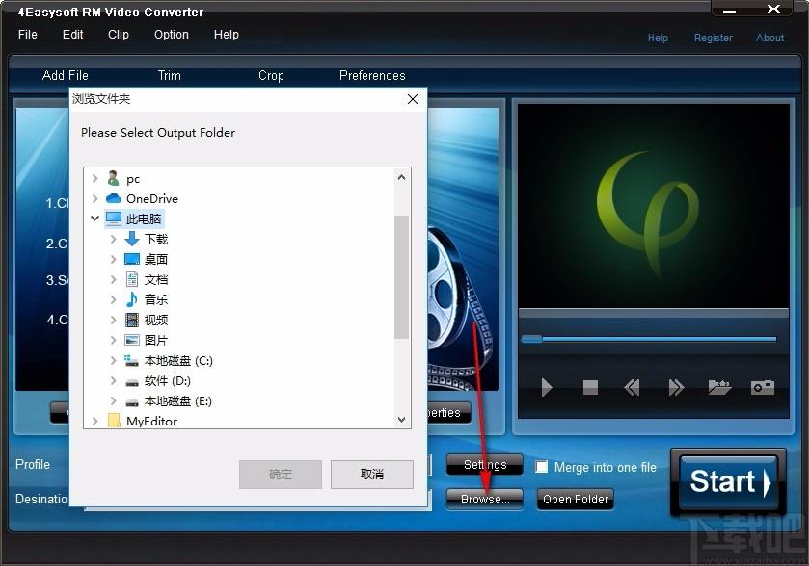The image size is (809, 566).
Task: Click the Open Folder button
Action: coord(576,499)
